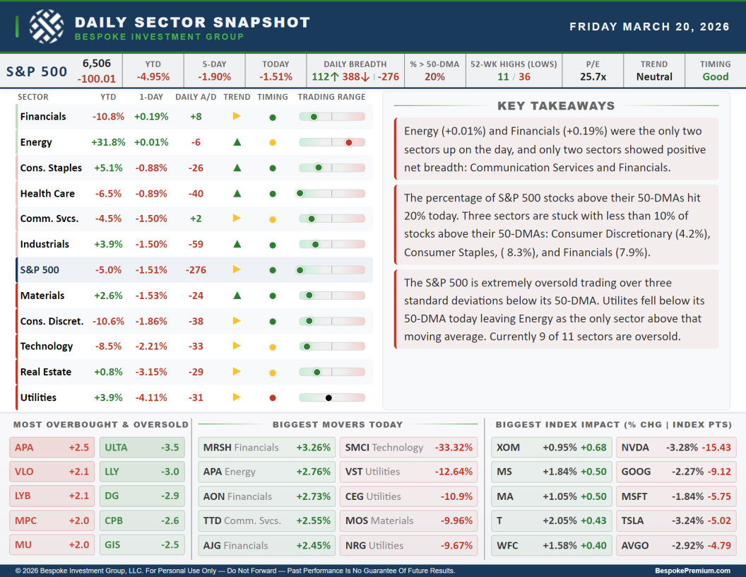Click the black marker on Utilities trading range
The width and height of the screenshot is (746, 577).
point(328,397)
